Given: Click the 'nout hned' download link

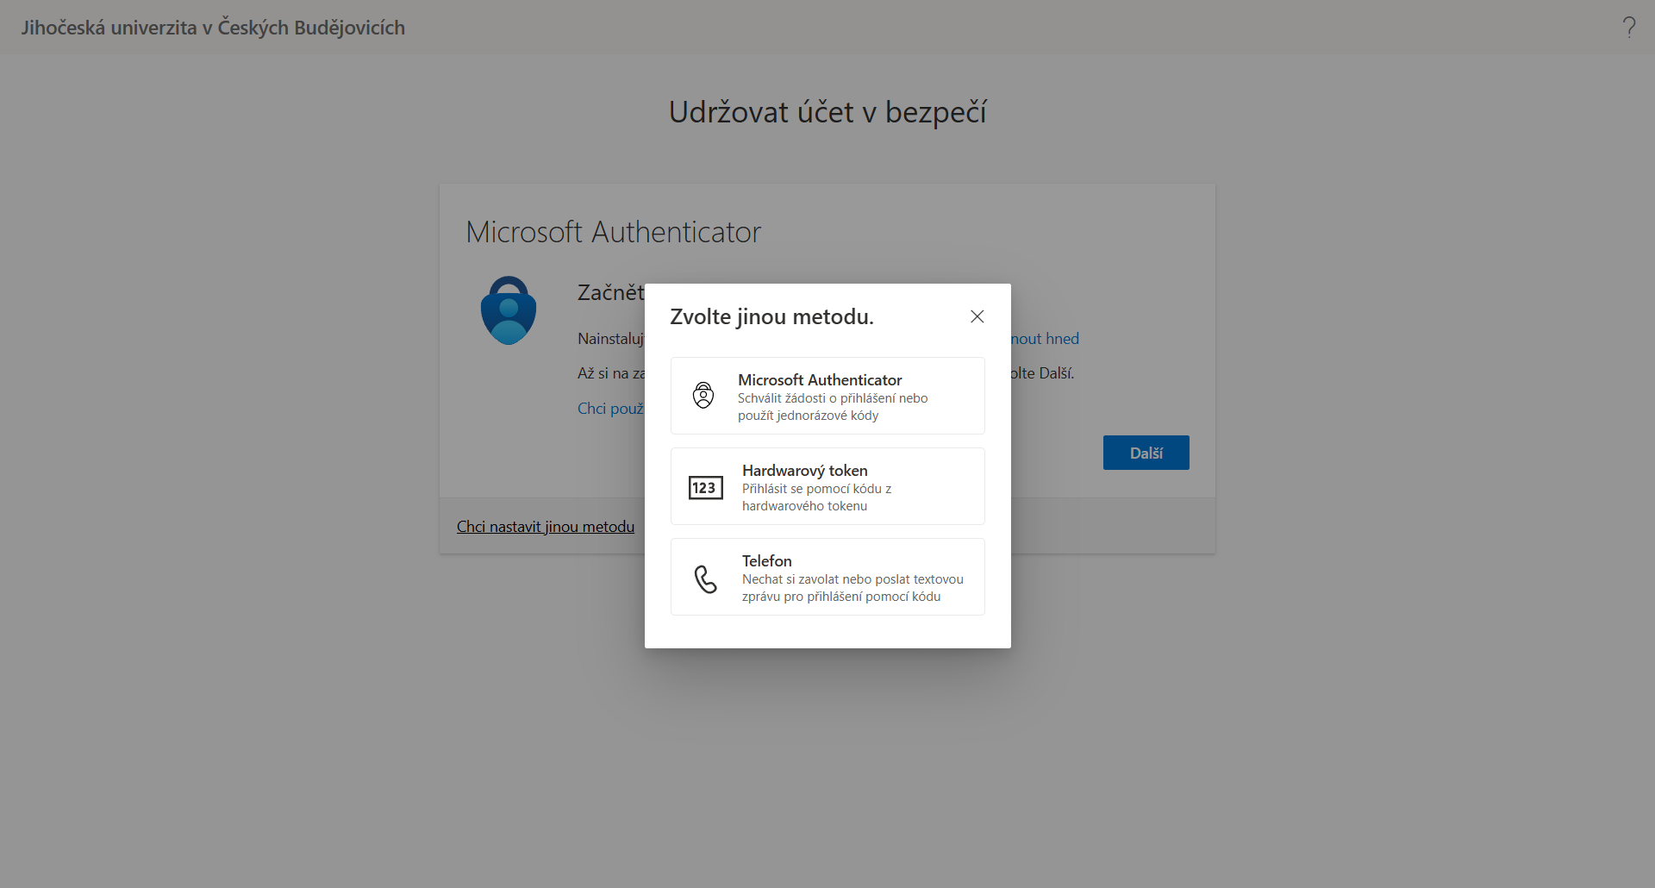Looking at the screenshot, I should pyautogui.click(x=1045, y=339).
